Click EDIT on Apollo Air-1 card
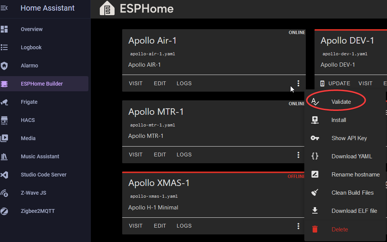 click(160, 83)
